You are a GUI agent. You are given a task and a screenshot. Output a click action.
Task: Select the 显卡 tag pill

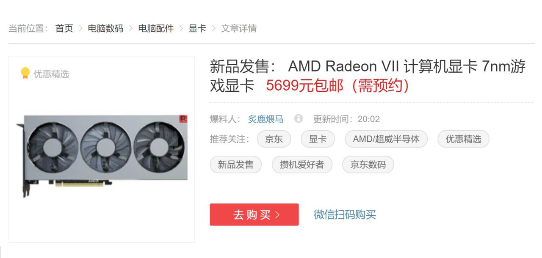(318, 139)
